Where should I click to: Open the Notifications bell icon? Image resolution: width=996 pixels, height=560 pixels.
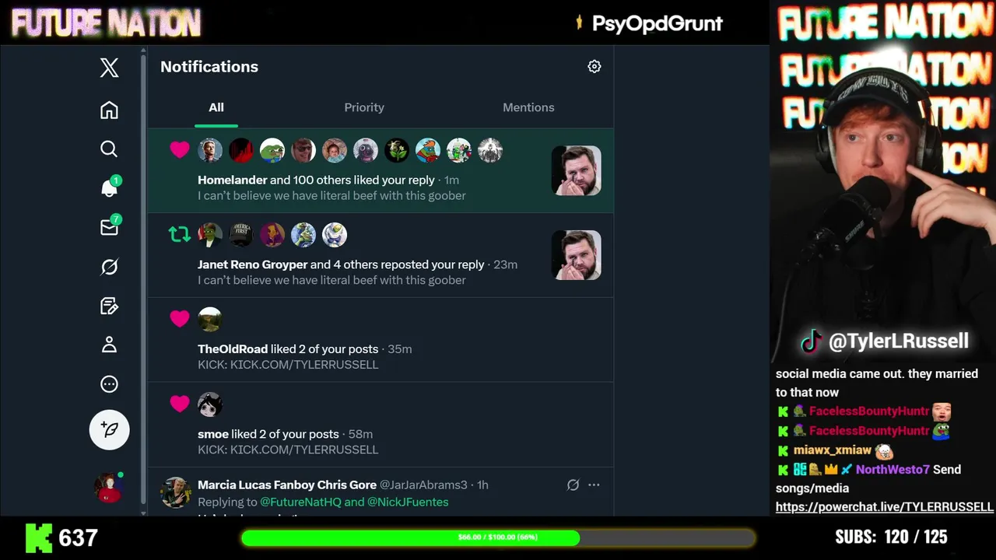click(x=110, y=187)
